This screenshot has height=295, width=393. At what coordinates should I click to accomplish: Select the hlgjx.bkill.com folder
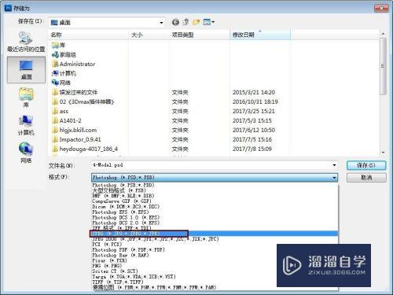[75, 130]
